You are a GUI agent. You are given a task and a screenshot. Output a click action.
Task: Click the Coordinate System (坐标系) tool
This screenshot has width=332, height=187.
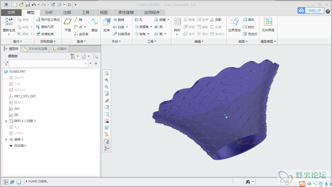tap(81, 34)
